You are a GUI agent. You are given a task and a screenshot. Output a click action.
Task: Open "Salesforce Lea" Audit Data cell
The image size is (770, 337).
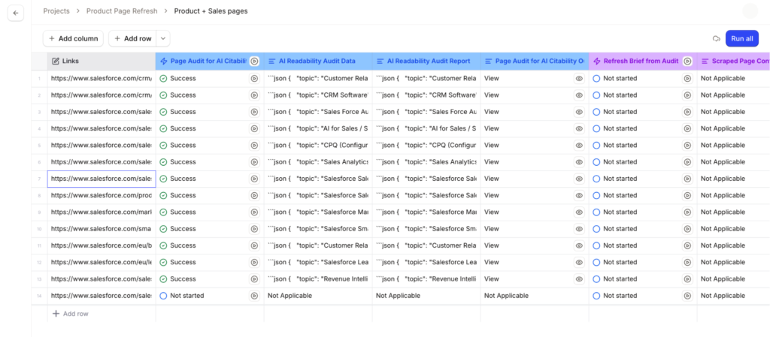318,262
